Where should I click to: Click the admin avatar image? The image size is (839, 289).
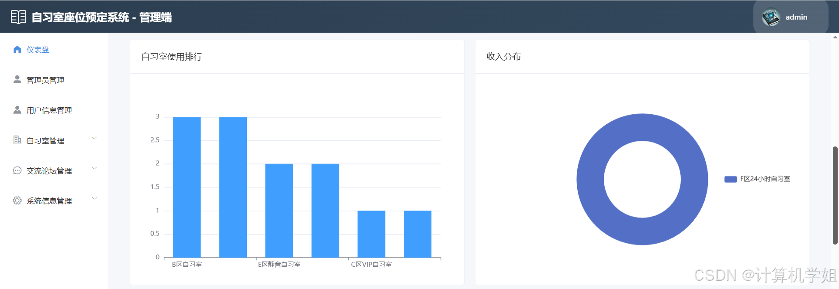(771, 17)
